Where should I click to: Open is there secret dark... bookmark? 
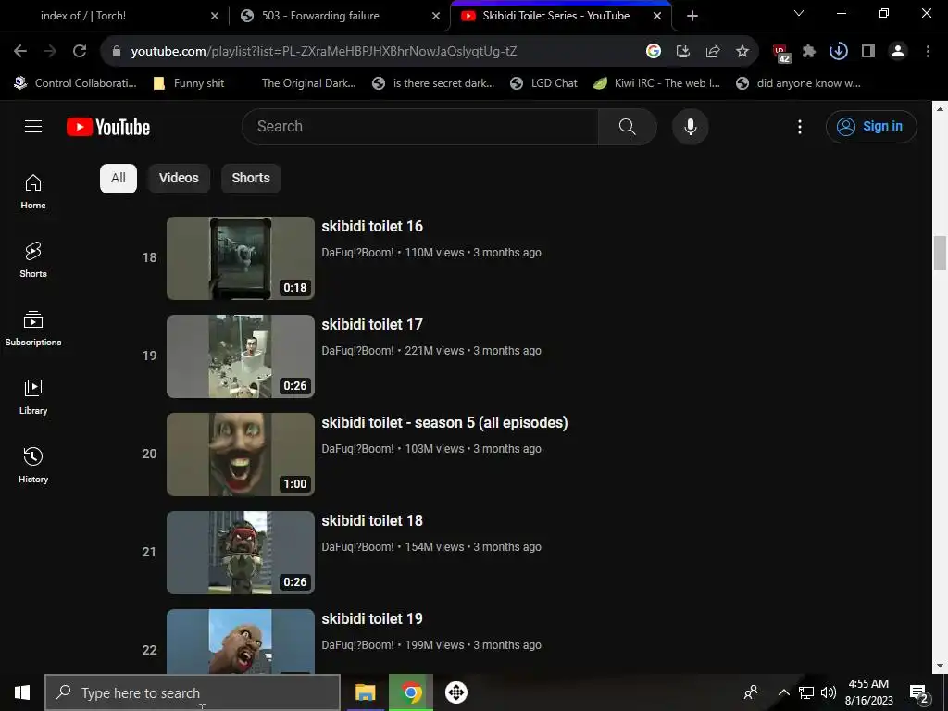[x=433, y=83]
